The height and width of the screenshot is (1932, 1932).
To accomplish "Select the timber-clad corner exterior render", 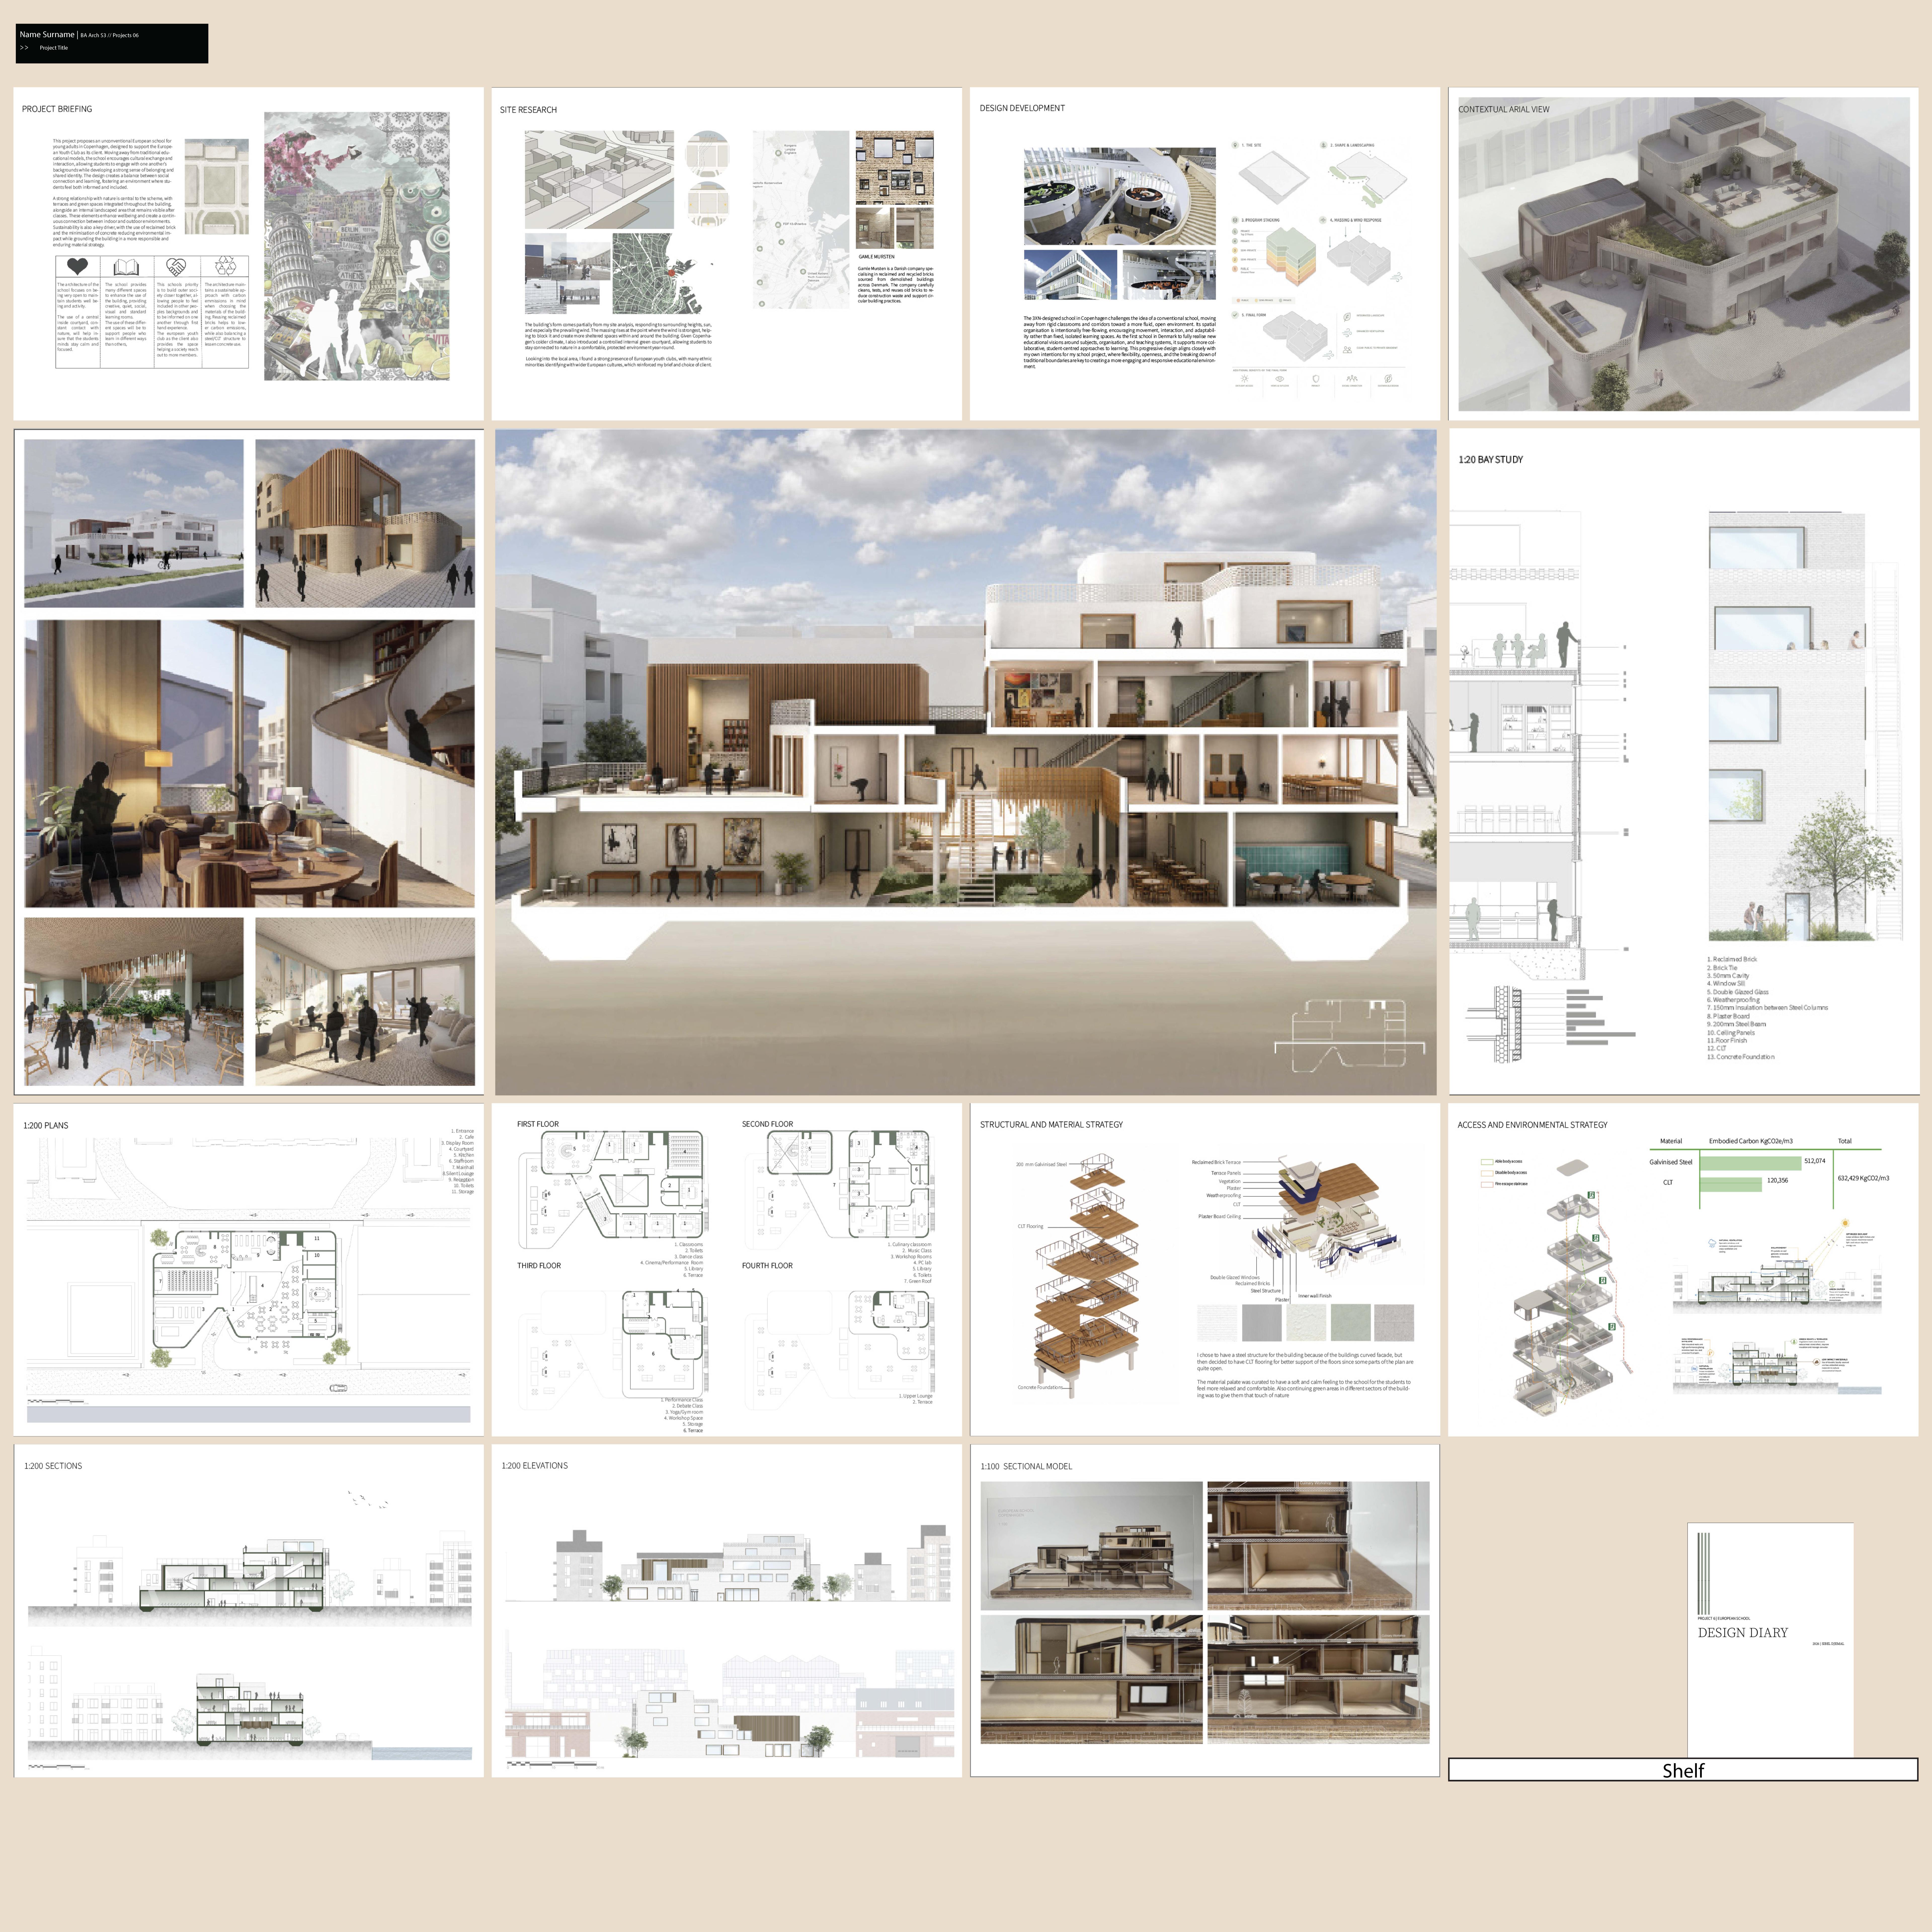I will tap(365, 523).
